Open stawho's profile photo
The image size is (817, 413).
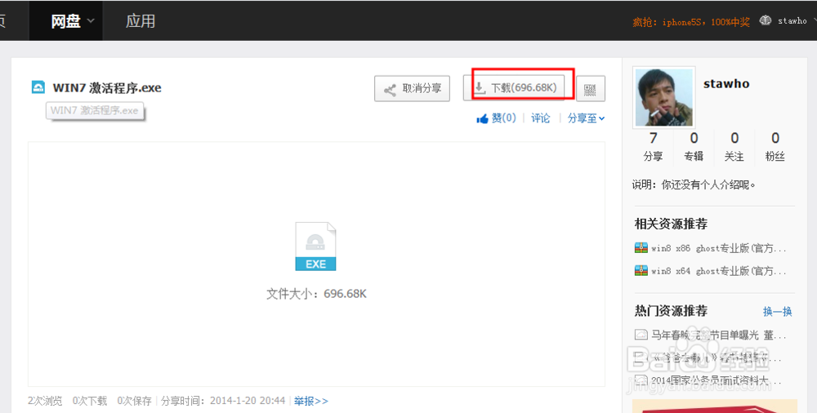click(663, 97)
